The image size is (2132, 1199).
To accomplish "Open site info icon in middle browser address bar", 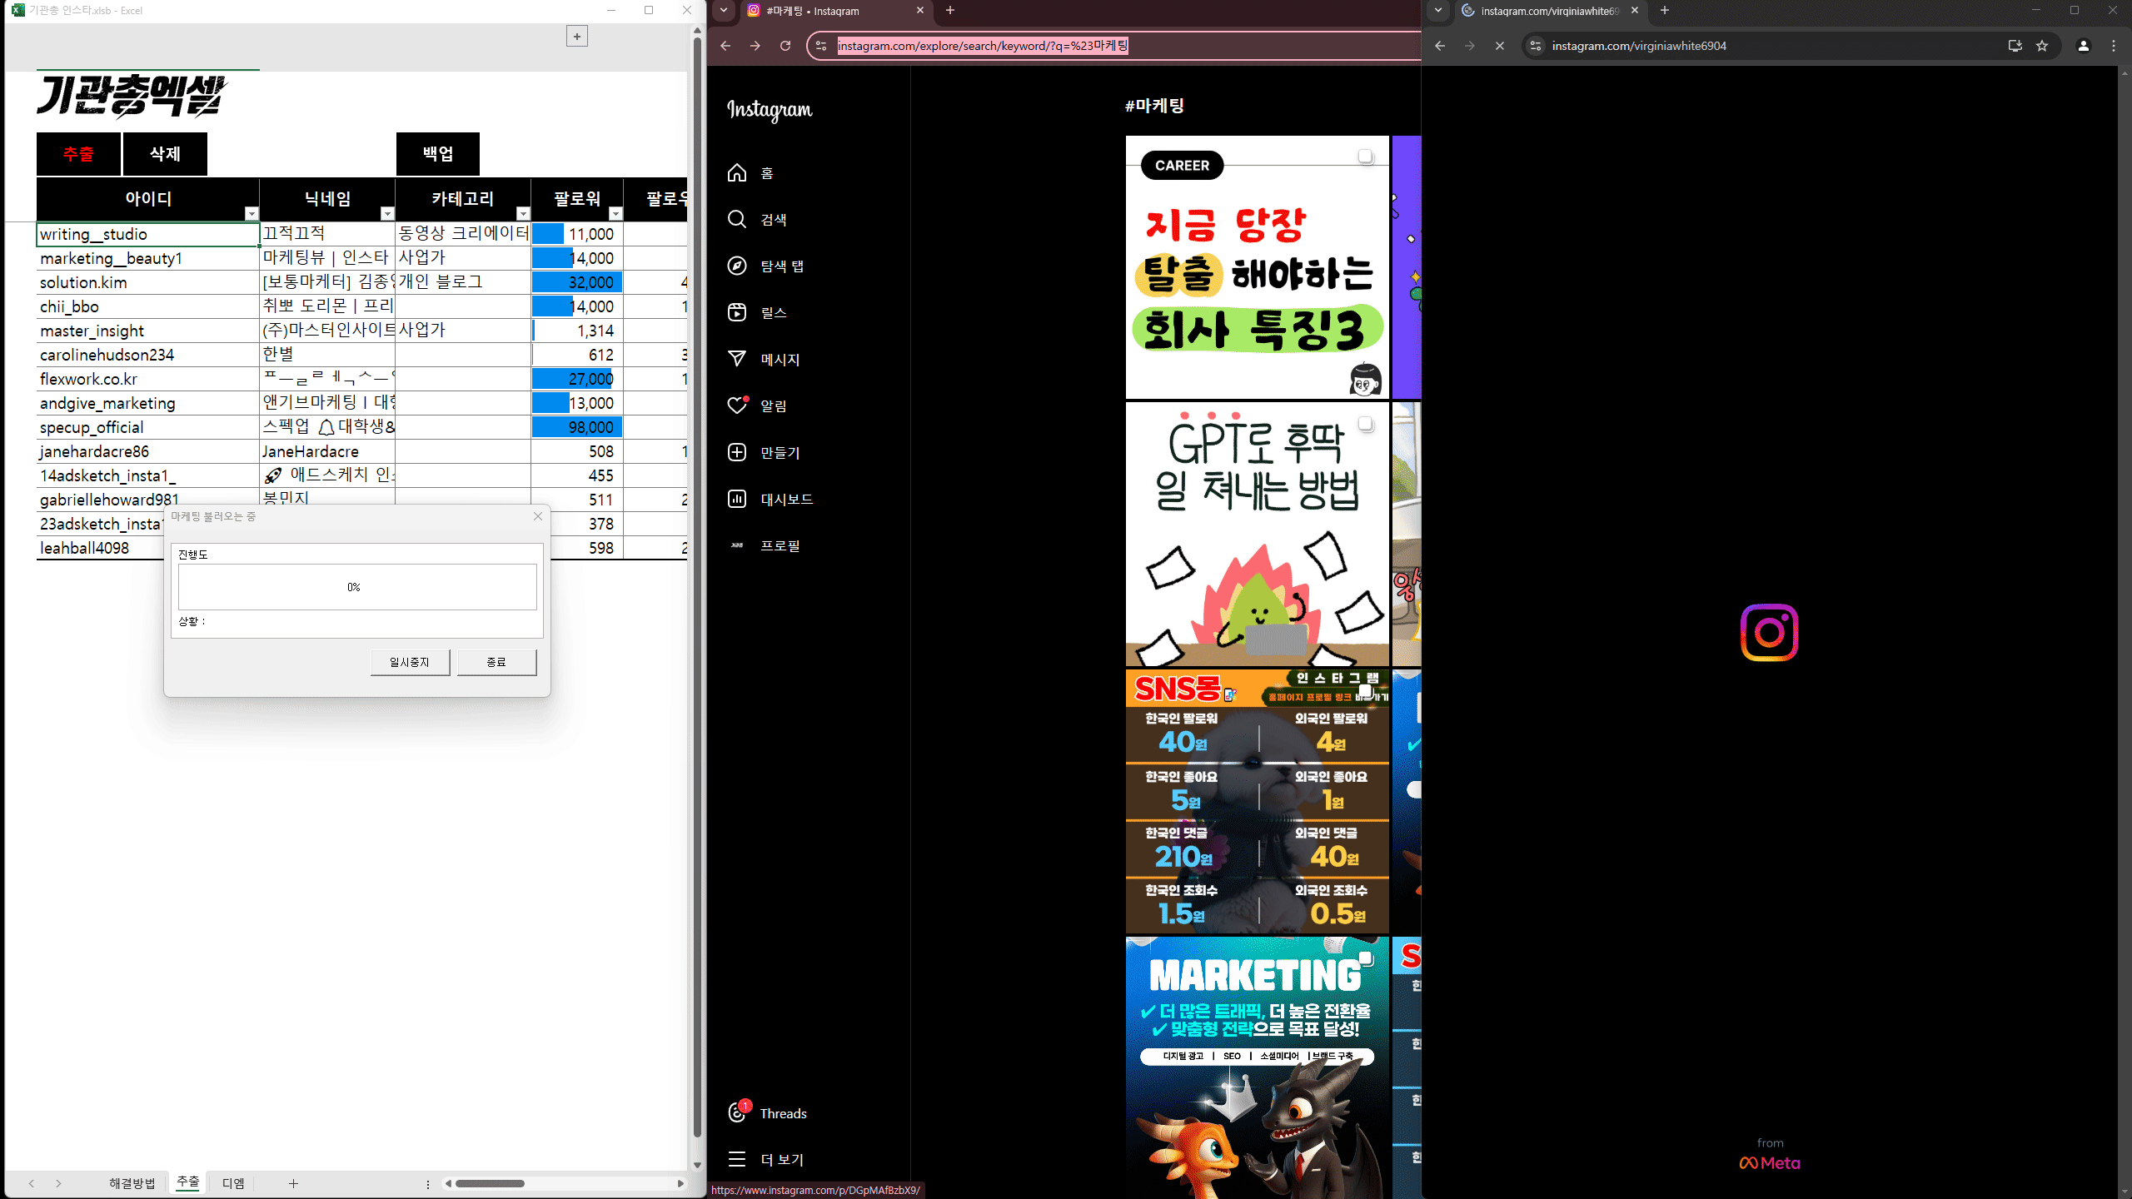I will pos(821,46).
